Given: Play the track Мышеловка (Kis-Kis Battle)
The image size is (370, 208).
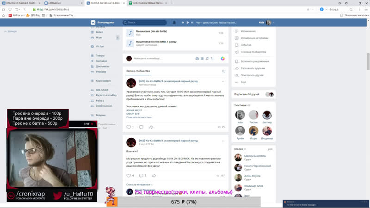Looking at the screenshot, I should (x=130, y=33).
